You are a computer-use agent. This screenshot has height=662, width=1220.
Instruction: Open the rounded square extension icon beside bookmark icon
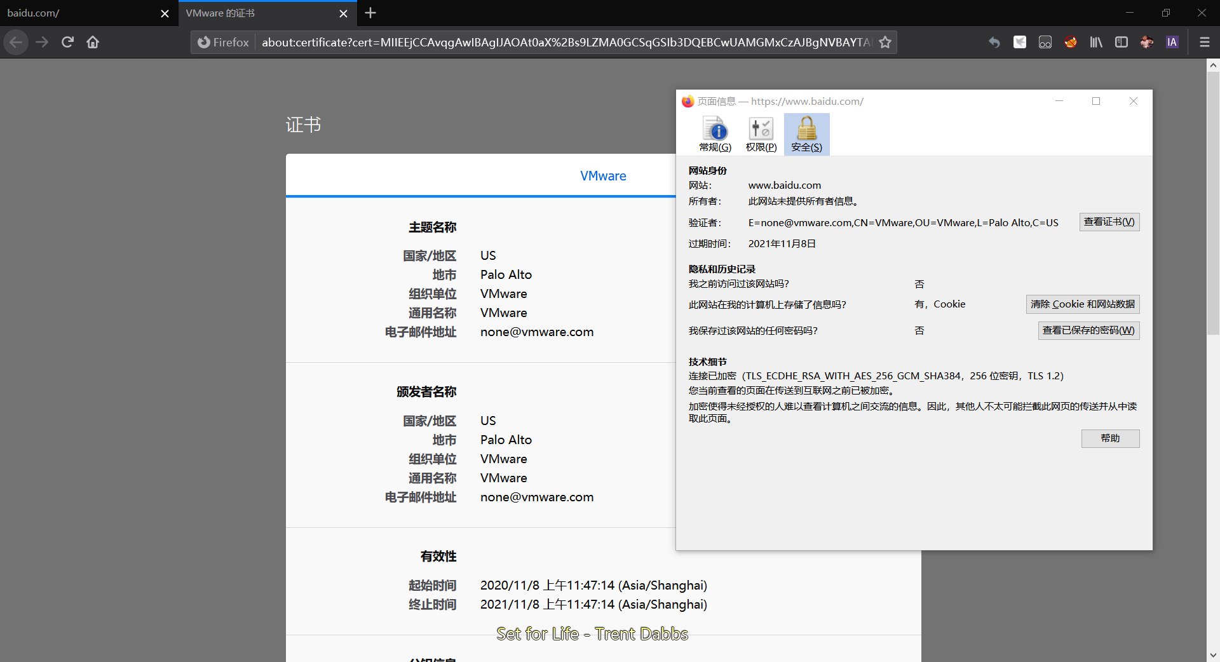pos(1045,42)
